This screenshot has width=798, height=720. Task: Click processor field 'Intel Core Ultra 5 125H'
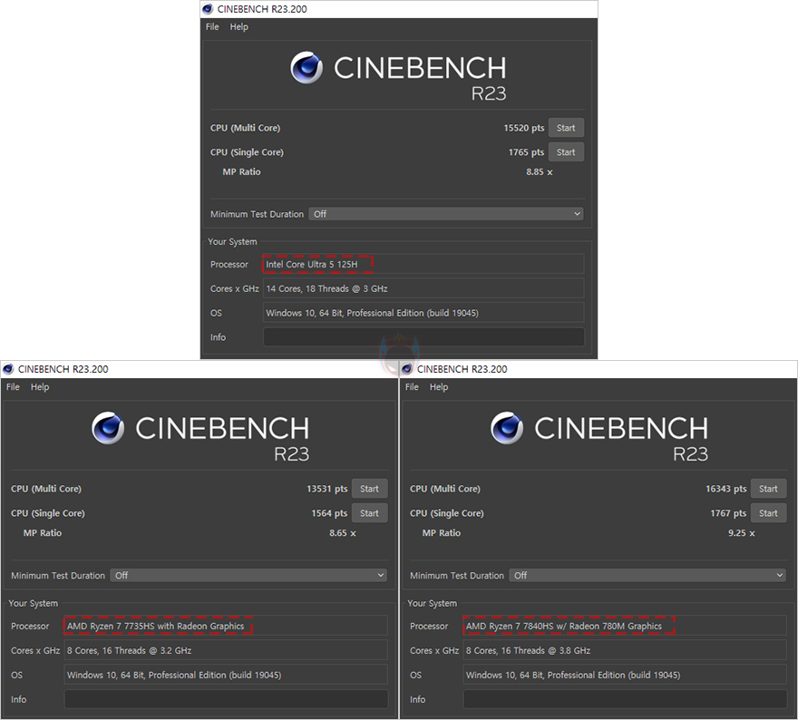pos(423,264)
